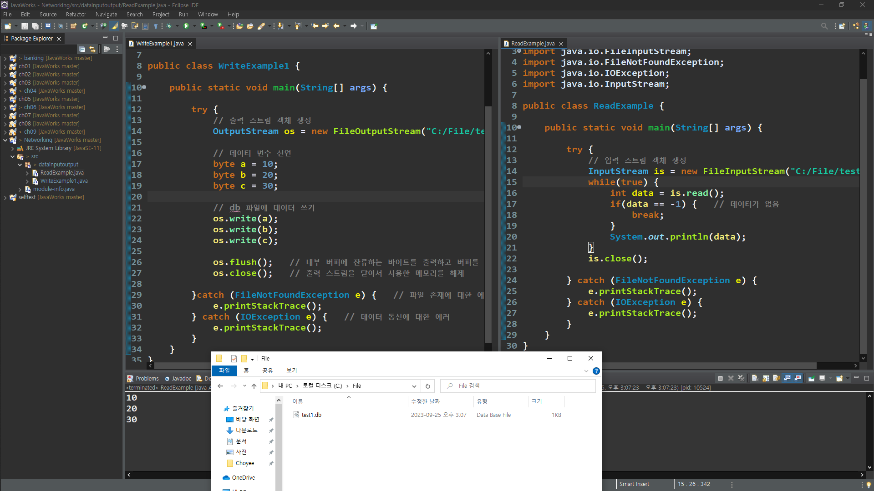This screenshot has width=874, height=491.
Task: Click Remove All Terminated Launches icon
Action: point(741,378)
